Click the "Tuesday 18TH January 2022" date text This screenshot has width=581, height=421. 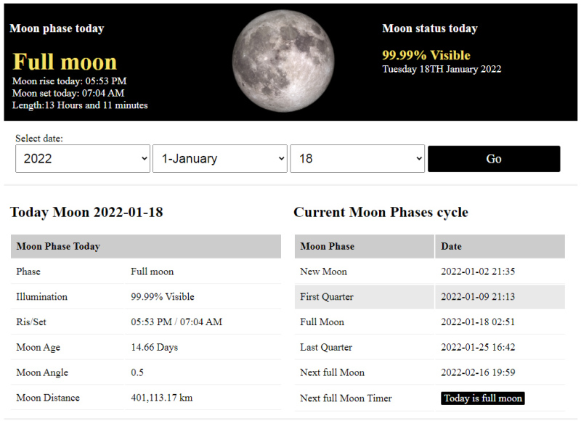(442, 70)
